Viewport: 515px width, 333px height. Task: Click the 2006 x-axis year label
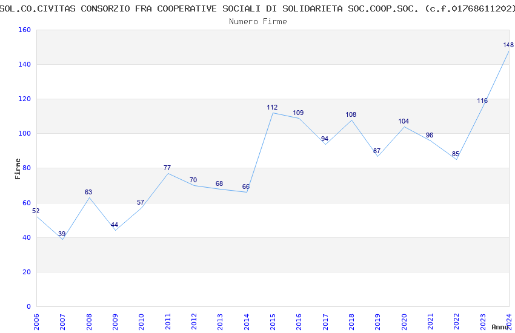(36, 322)
